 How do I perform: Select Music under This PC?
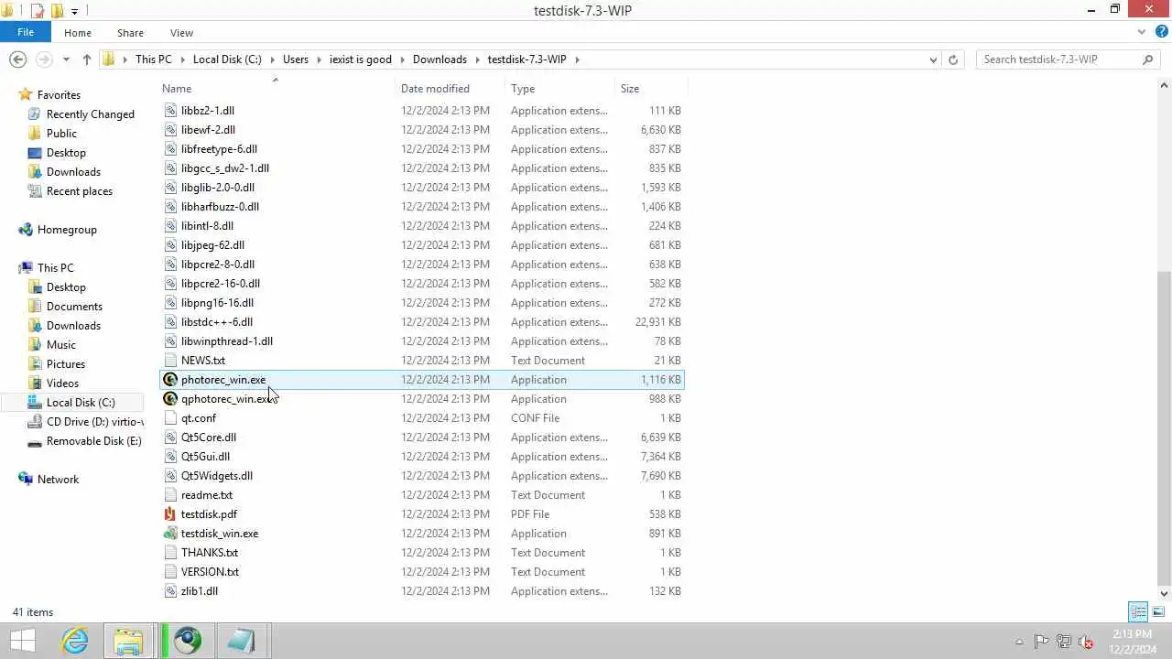pyautogui.click(x=61, y=345)
